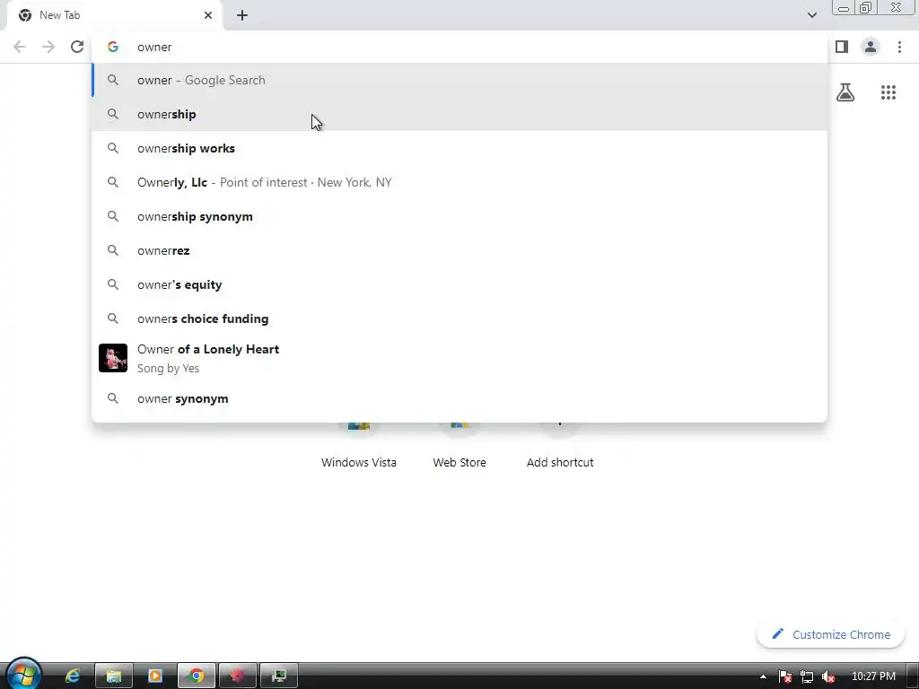
Task: Open the side panel icon
Action: tap(842, 47)
